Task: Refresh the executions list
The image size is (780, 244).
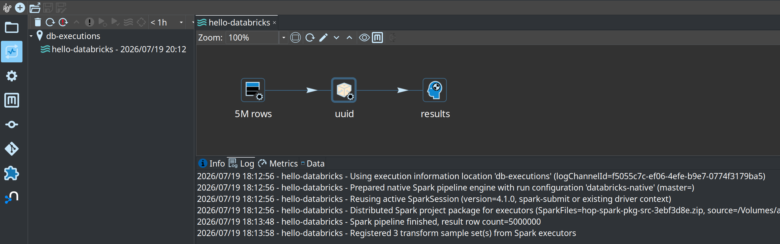Action: 50,22
